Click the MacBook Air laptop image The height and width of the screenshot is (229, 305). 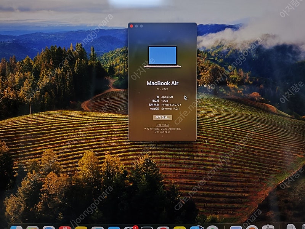[x=162, y=56]
